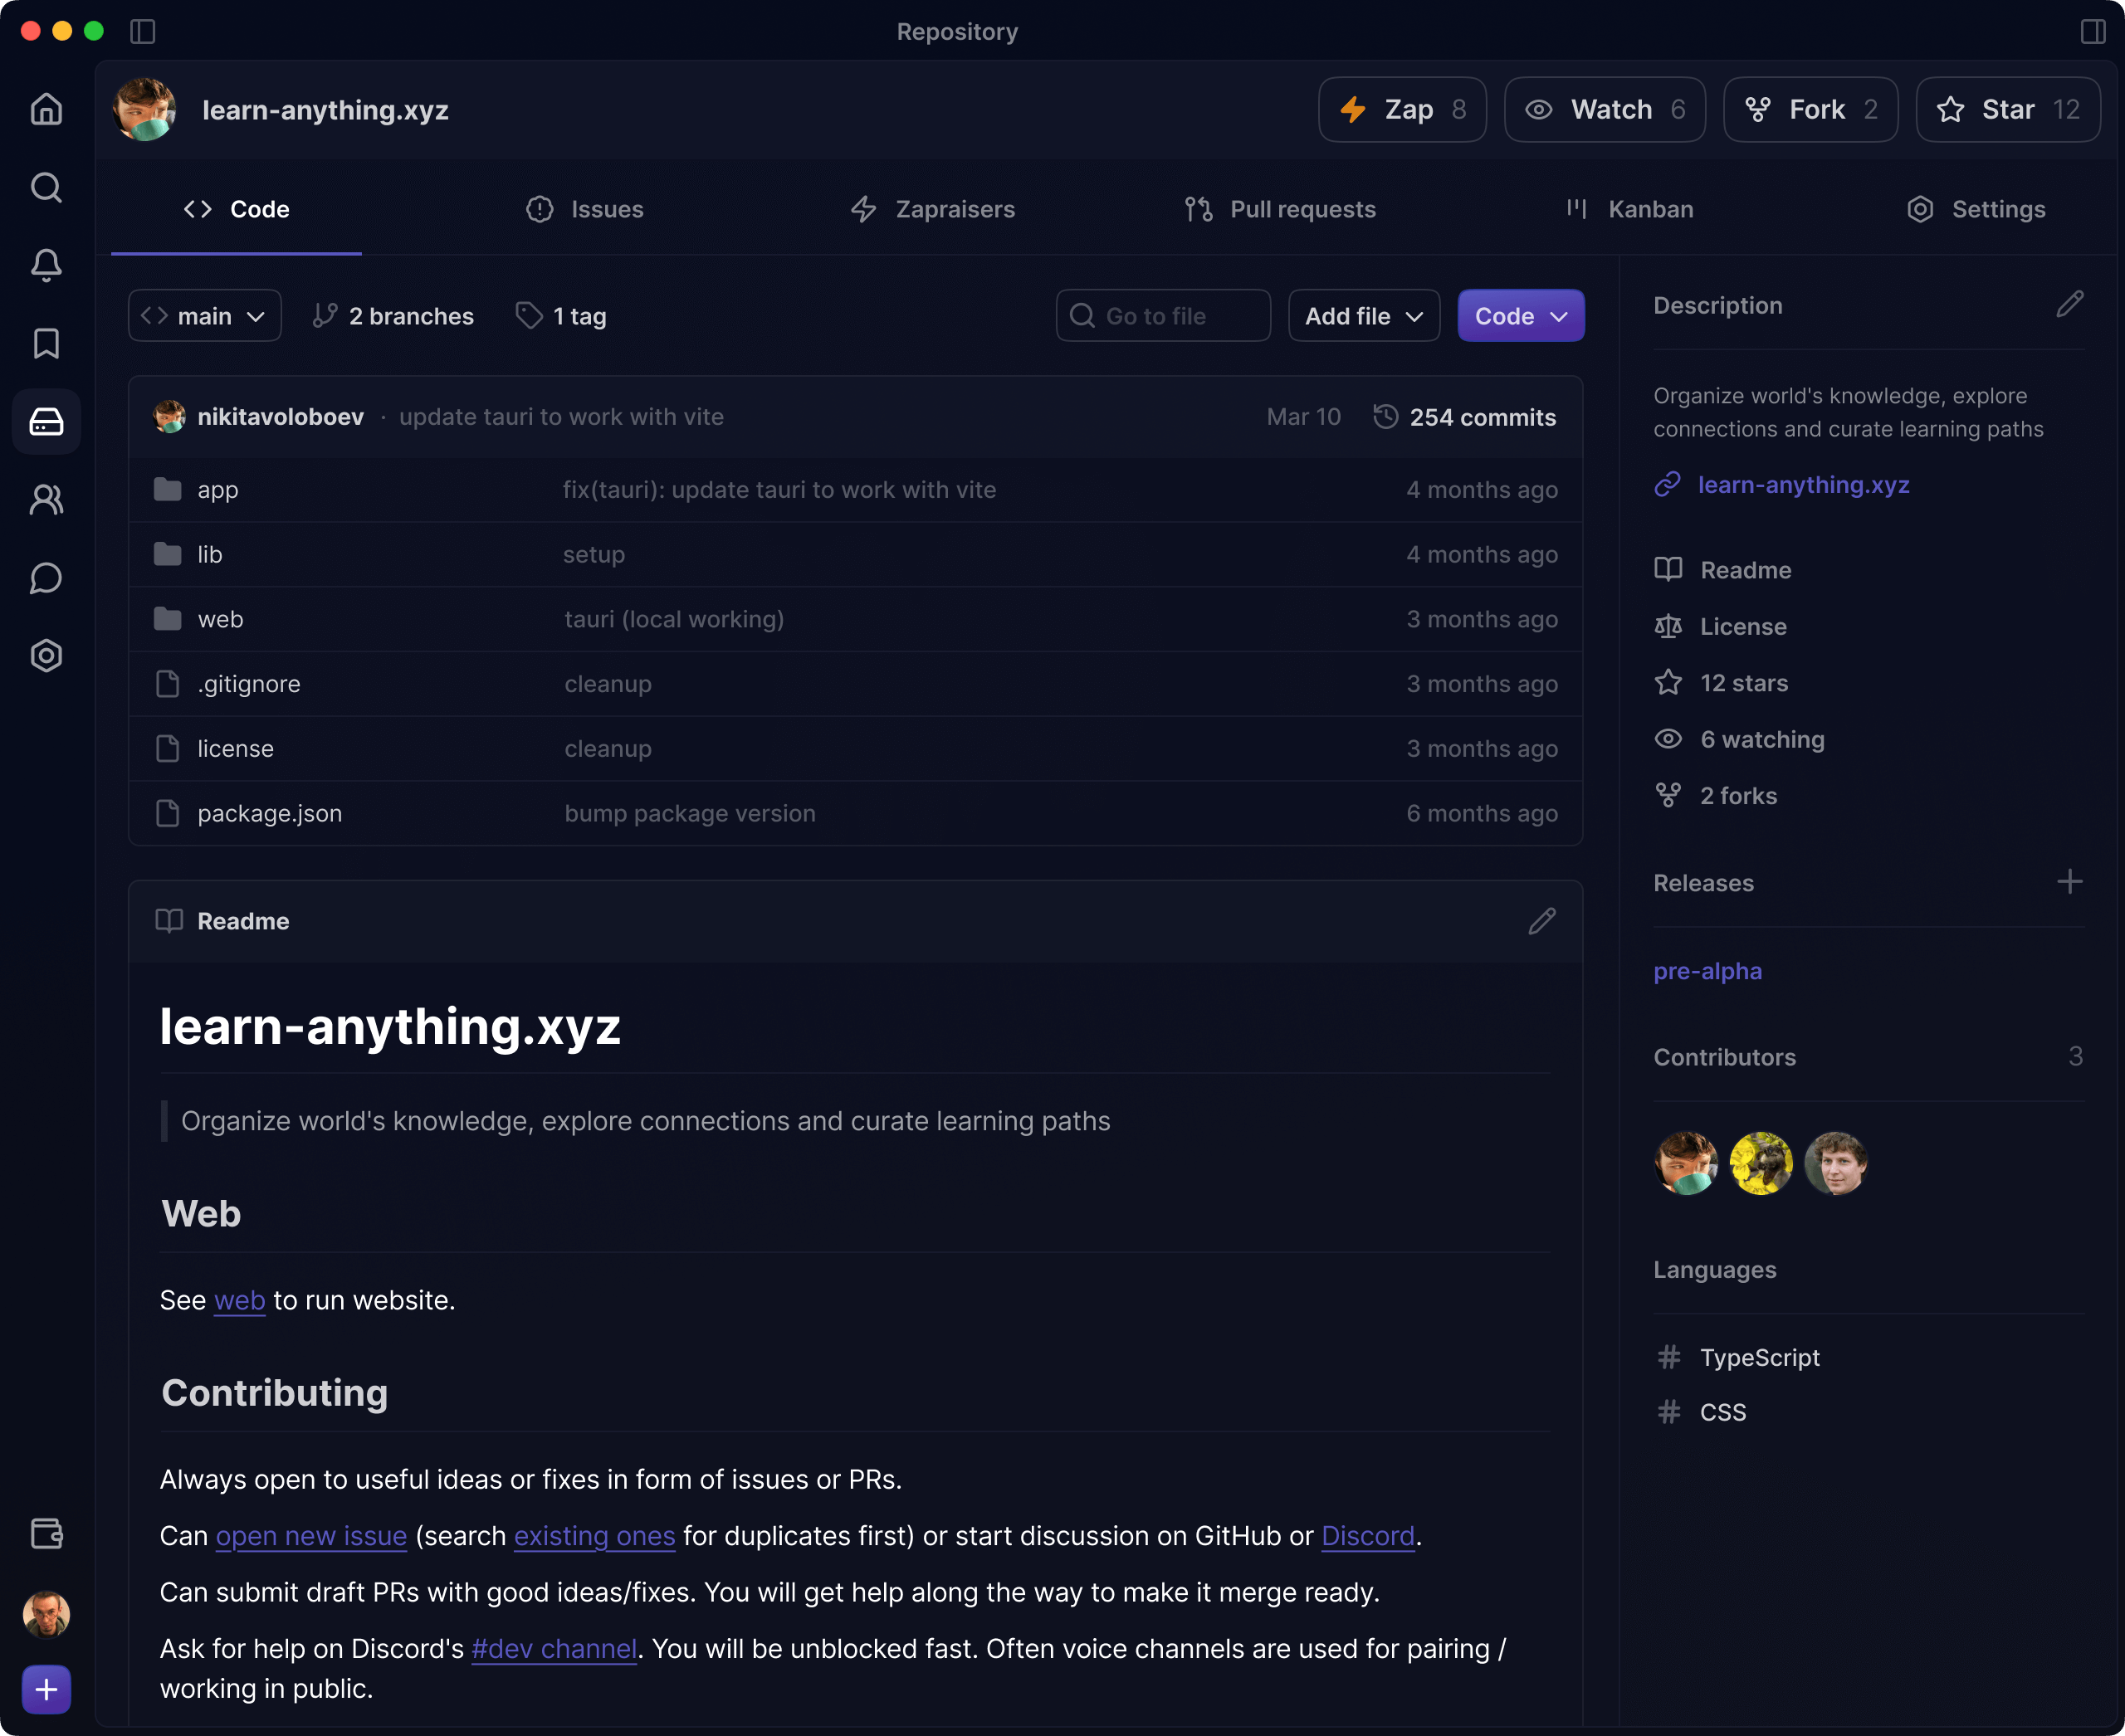Screen dimensions: 2125x1736
Task: Open License in the right sidebar
Action: coord(1721,626)
